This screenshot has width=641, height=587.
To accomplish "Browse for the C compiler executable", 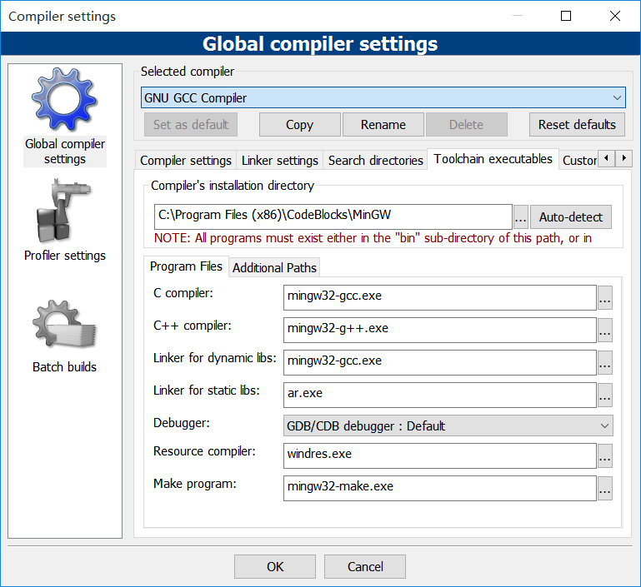I will click(605, 297).
